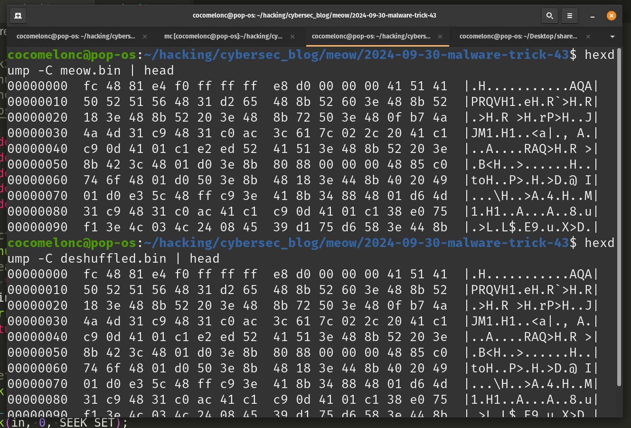The height and width of the screenshot is (428, 631).
Task: Minimize the terminal window
Action: click(x=593, y=16)
